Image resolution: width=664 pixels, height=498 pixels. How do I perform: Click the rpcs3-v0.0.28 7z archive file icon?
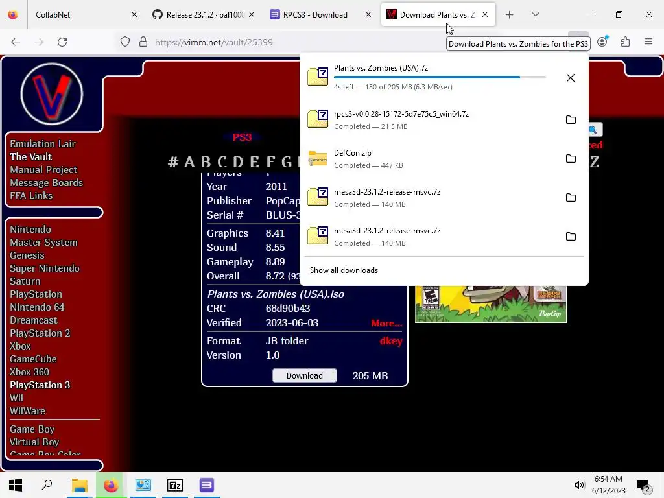tap(318, 119)
